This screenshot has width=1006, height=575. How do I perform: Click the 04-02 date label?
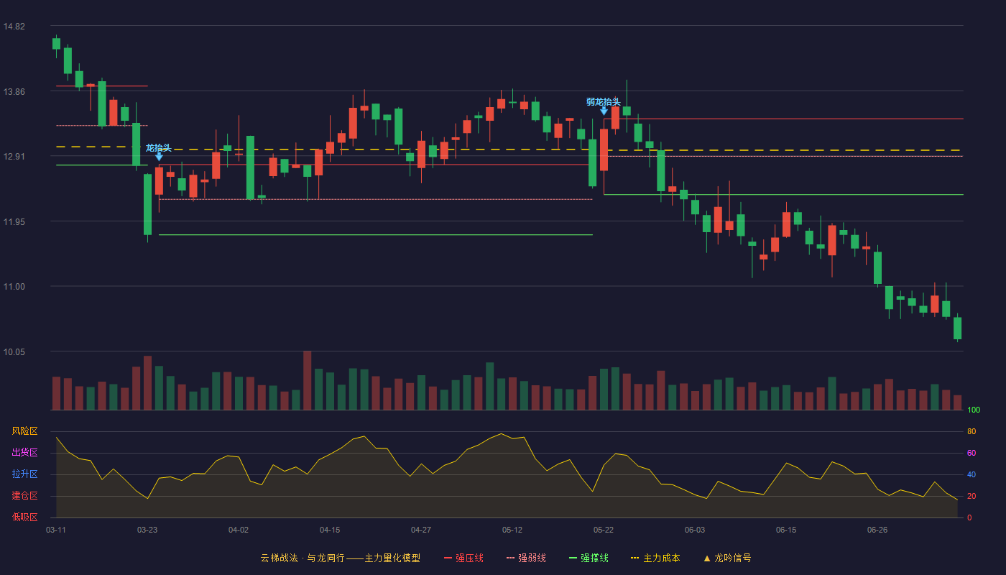239,530
